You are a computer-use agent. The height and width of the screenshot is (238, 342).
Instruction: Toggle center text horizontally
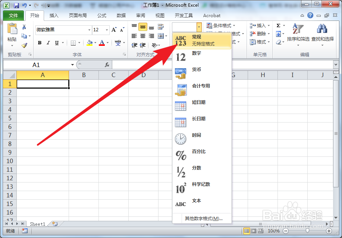pyautogui.click(x=142, y=36)
